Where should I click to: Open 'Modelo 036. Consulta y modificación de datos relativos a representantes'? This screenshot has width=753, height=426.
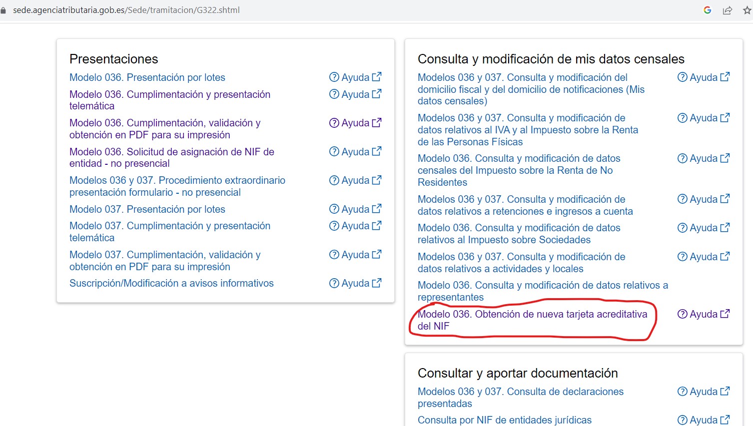tap(543, 291)
